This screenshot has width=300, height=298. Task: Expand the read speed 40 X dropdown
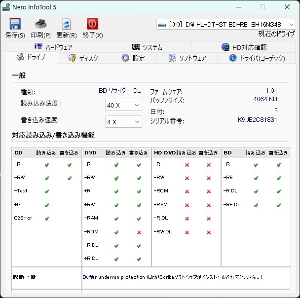tap(123, 105)
